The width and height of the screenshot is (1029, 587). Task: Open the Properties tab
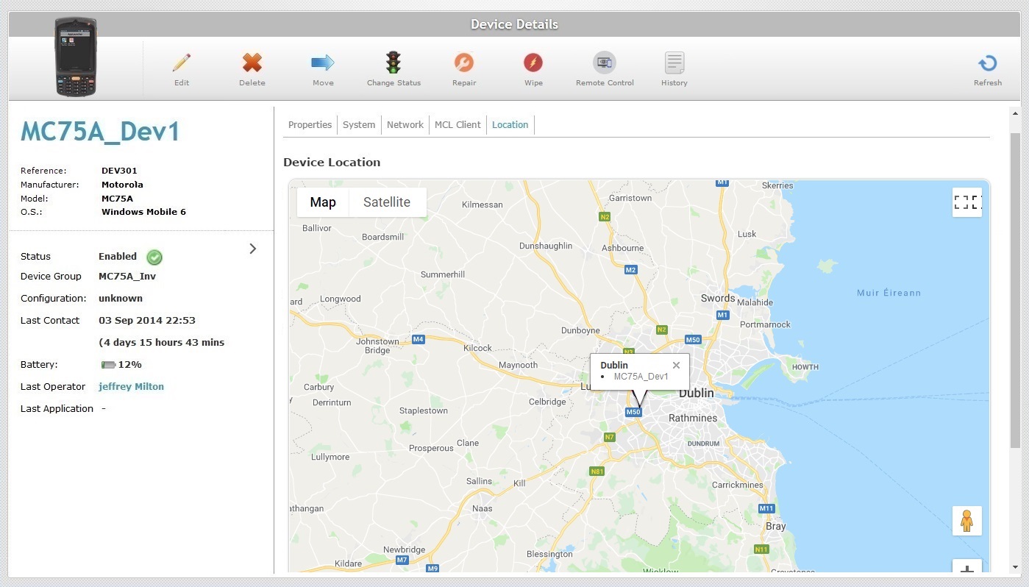310,125
